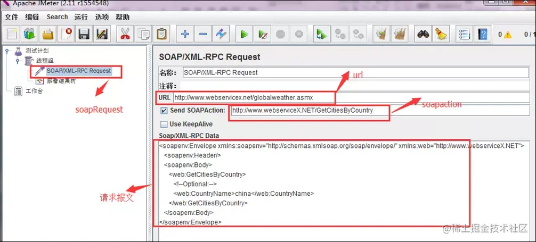
Task: Click the closing </web:GetCitiesByCountry> line
Action: click(x=208, y=203)
